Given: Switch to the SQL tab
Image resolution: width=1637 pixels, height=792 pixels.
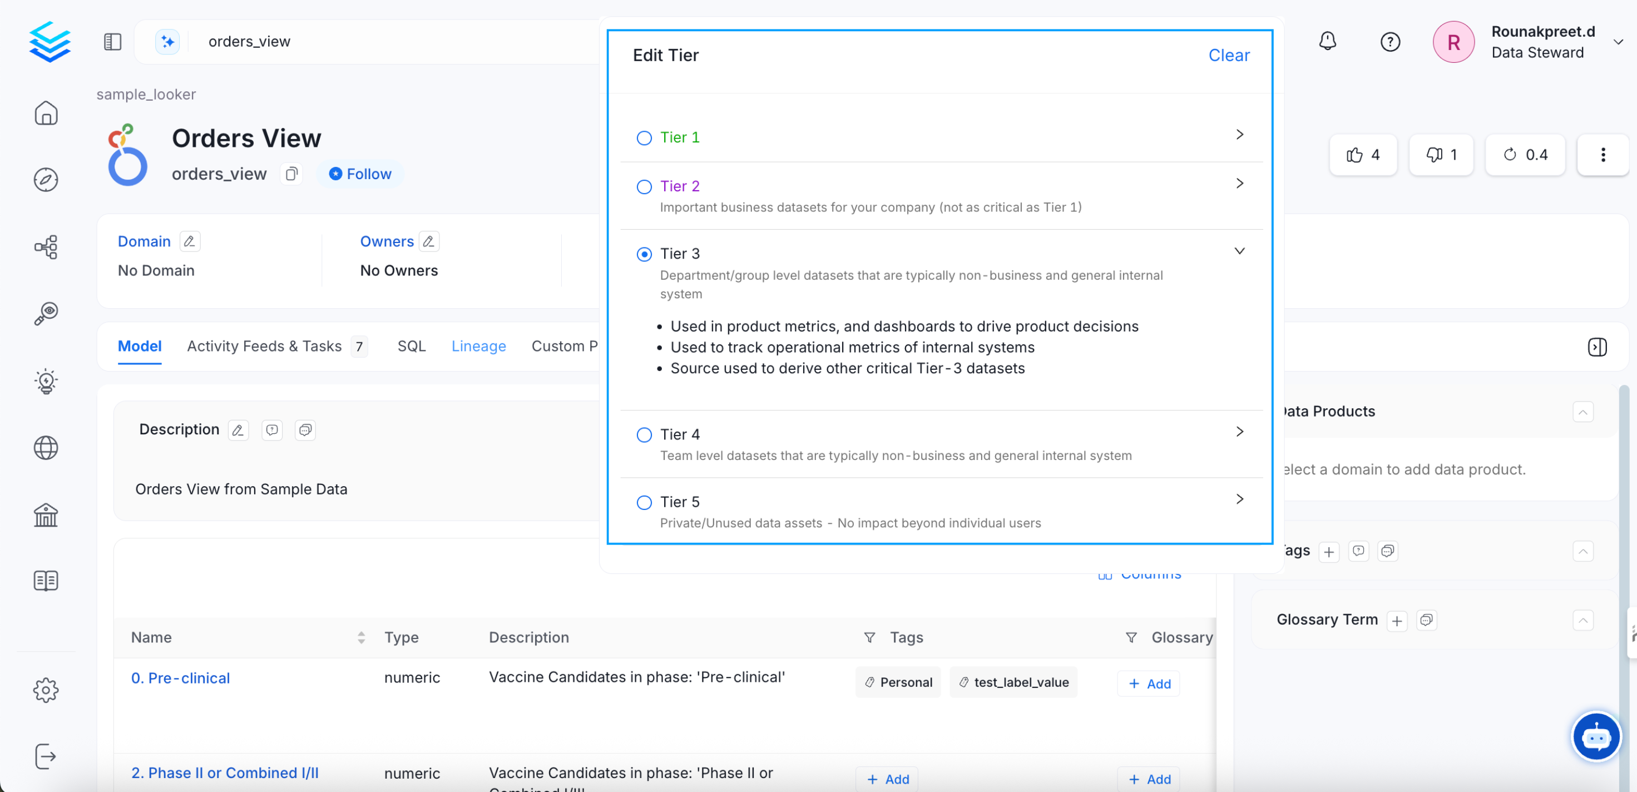Looking at the screenshot, I should point(412,346).
